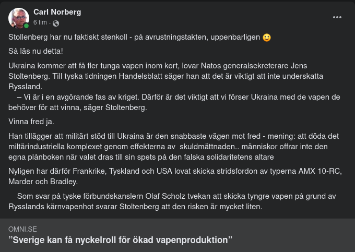The width and height of the screenshot is (355, 252).
Task: Click the "6 tim" post timestamp
Action: click(40, 23)
